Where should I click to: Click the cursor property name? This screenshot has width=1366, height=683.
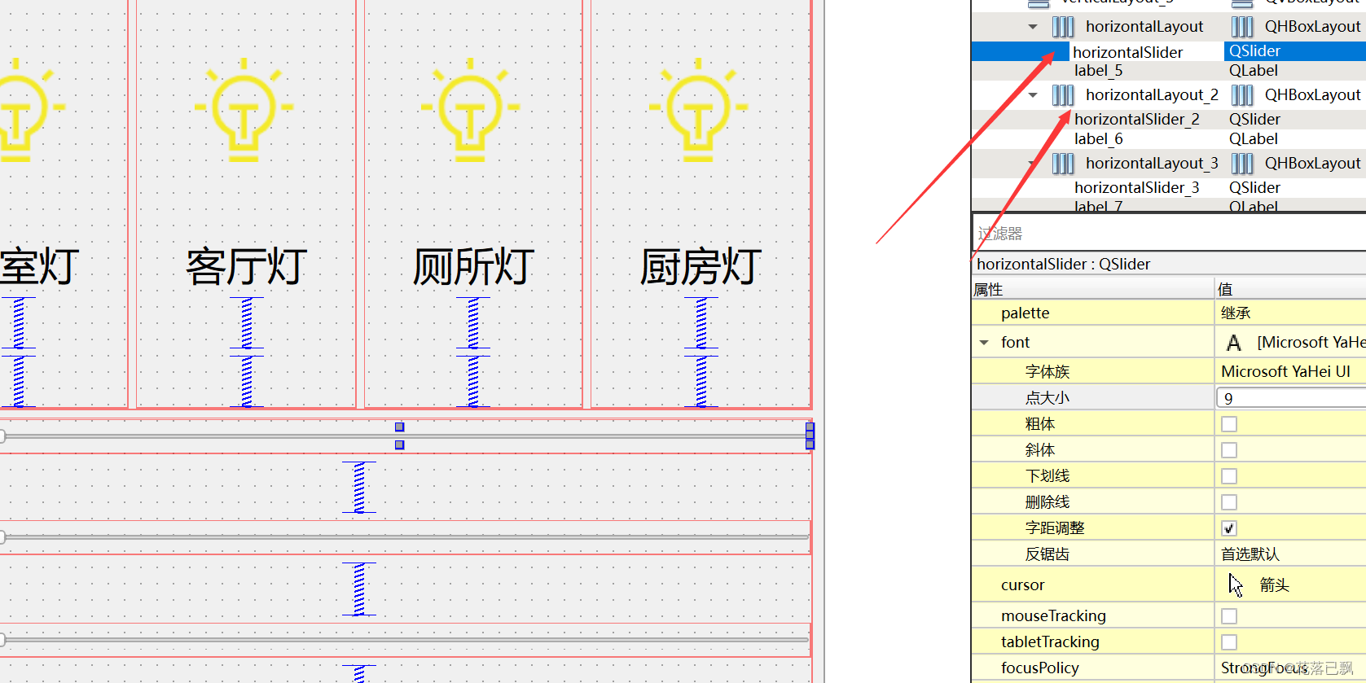(1022, 585)
